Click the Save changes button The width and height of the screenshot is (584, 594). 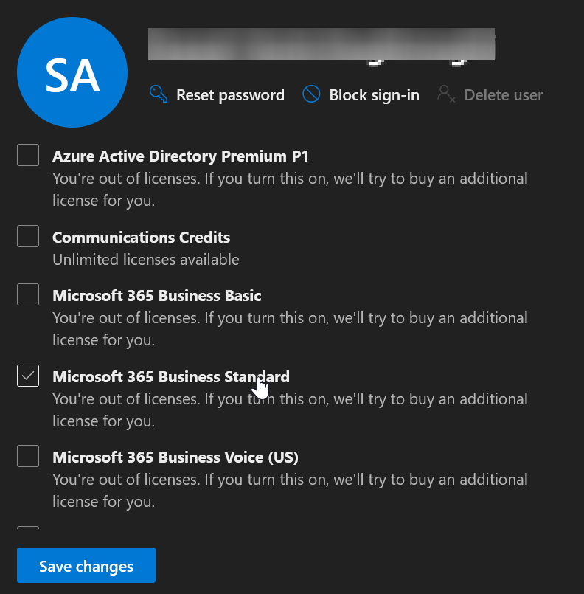(86, 565)
